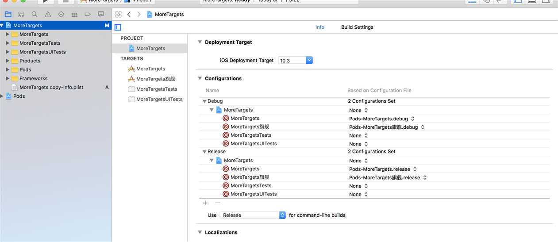Viewport: 558px width, 242px height.
Task: Open the Test navigator diamond icon
Action: tap(61, 14)
